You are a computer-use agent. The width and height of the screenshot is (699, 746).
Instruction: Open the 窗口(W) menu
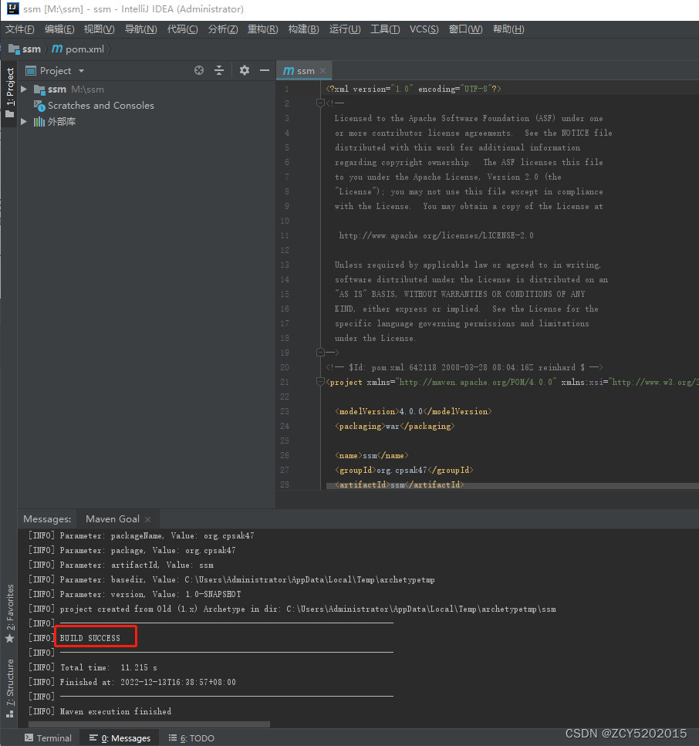(x=465, y=29)
